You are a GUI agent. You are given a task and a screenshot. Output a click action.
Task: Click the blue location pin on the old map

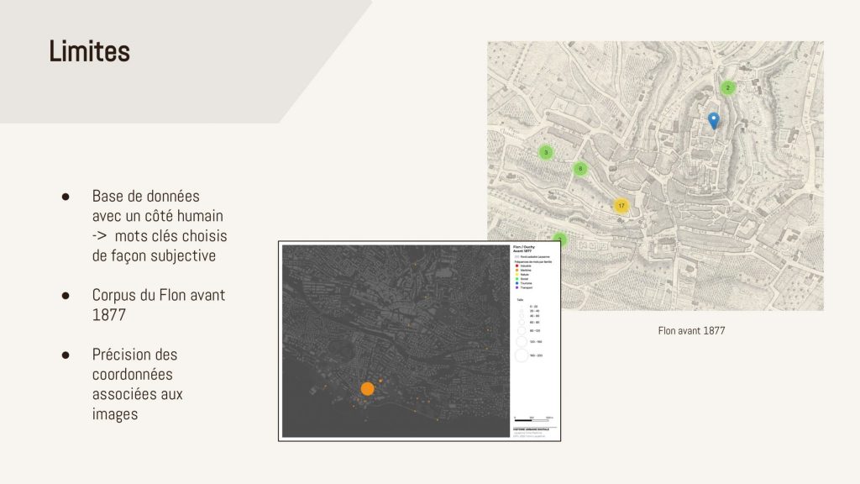(714, 120)
